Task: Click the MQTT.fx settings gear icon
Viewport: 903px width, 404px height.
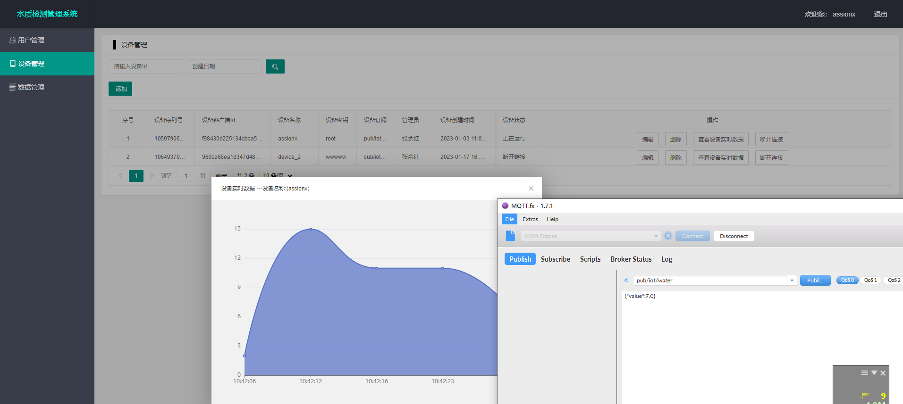Action: pyautogui.click(x=668, y=236)
